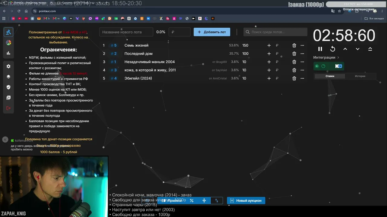
Task: Open more options for Последний дом
Action: (302, 54)
